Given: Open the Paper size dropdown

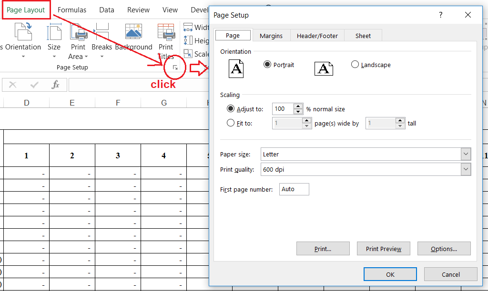Looking at the screenshot, I should click(x=466, y=154).
